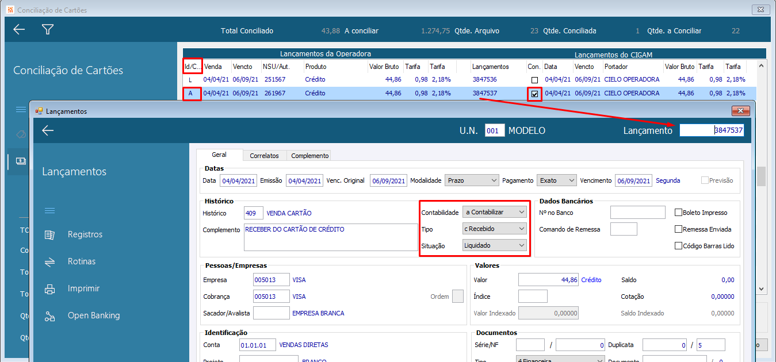
Task: Switch to the Correlatos tab
Action: click(264, 156)
